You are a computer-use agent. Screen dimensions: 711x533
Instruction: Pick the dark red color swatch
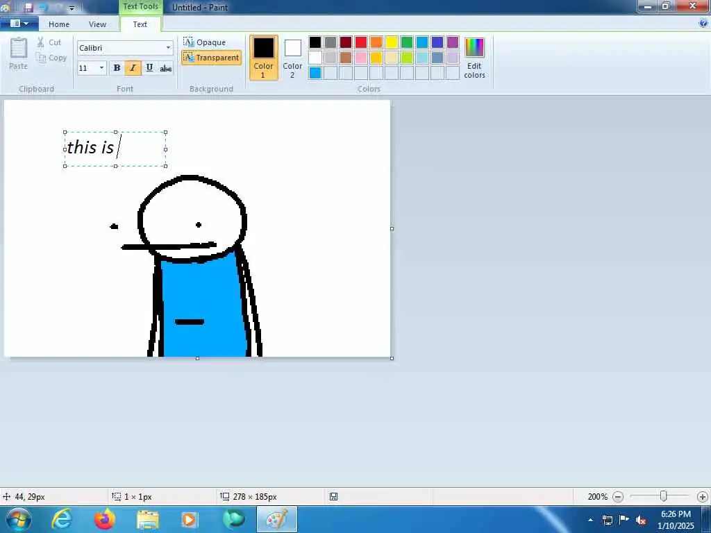tap(346, 42)
